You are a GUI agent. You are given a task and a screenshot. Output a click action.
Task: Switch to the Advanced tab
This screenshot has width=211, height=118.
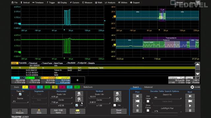[148, 87]
